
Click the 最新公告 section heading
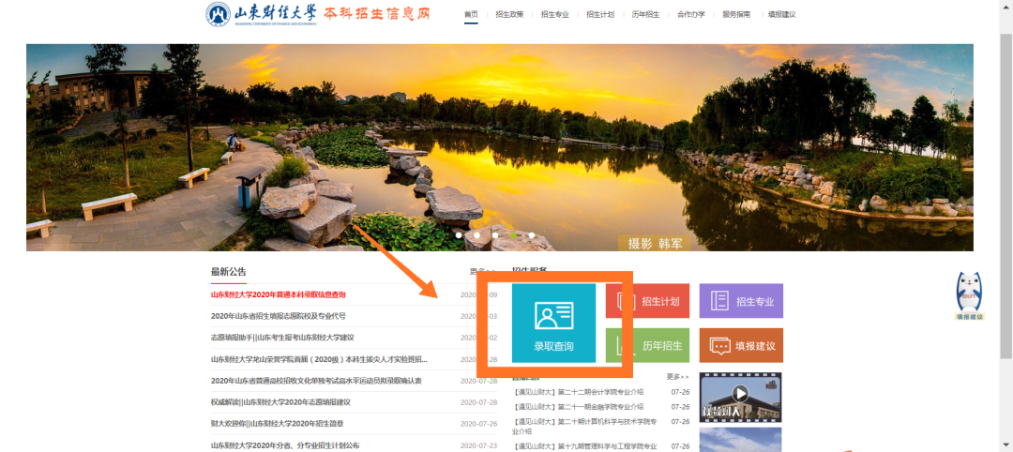click(229, 272)
